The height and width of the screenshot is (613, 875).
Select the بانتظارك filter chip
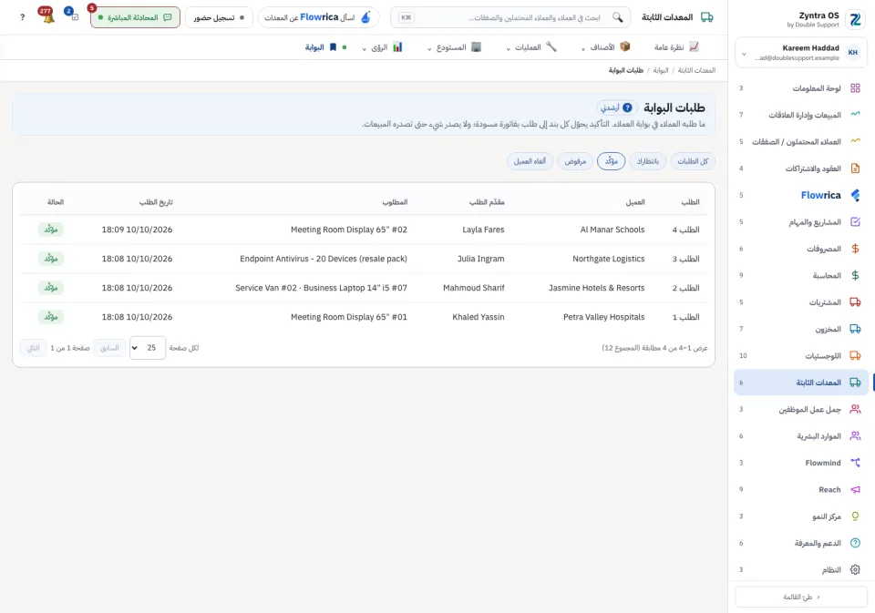point(648,161)
